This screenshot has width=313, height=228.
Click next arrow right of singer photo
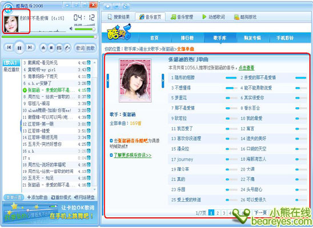[163, 81]
